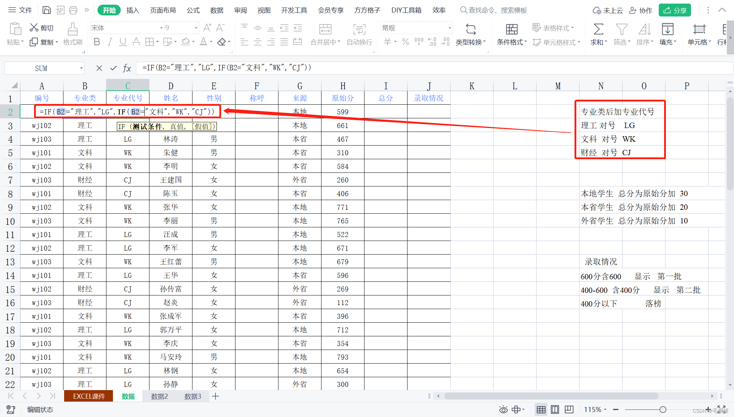The height and width of the screenshot is (417, 734).
Task: Toggle align text left
Action: (x=244, y=42)
